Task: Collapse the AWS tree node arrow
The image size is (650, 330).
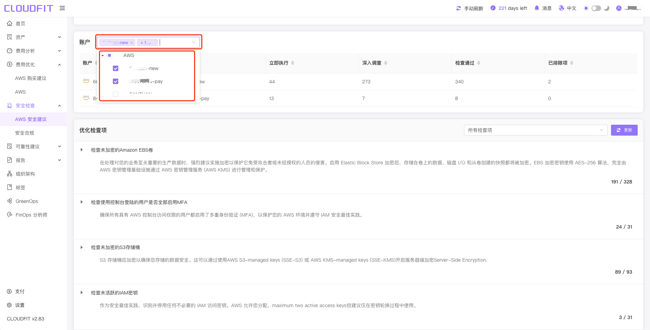Action: click(x=103, y=55)
